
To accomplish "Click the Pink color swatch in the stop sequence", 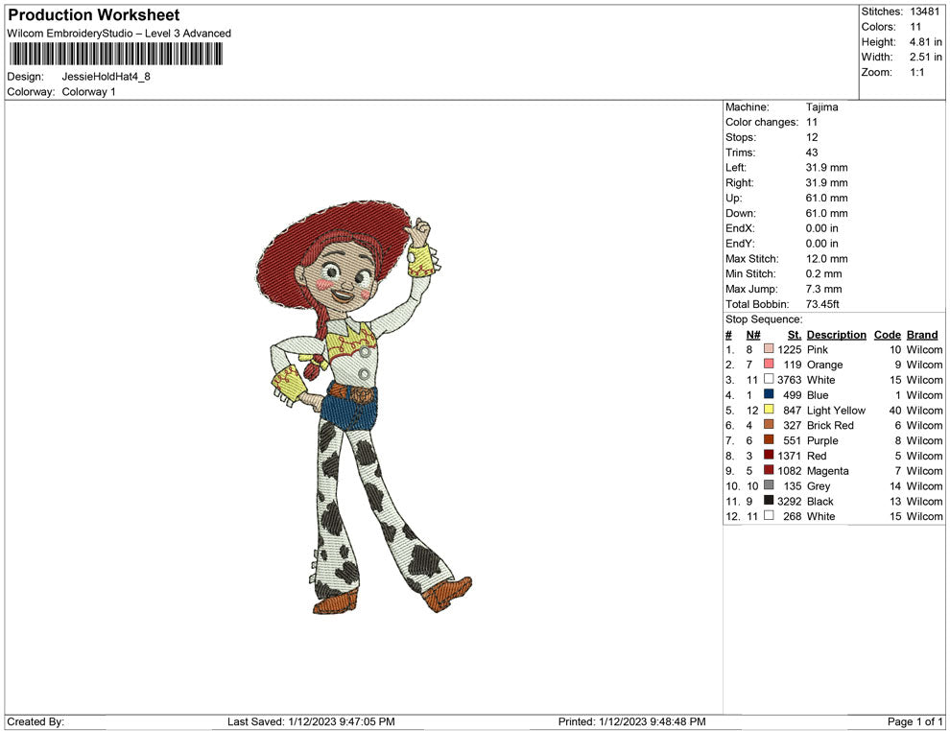I will 769,349.
